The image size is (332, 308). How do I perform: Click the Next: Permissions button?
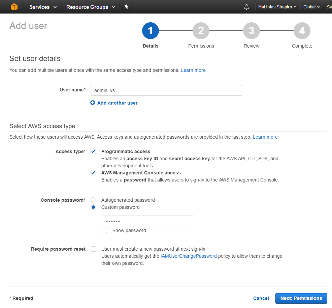pos(301,298)
